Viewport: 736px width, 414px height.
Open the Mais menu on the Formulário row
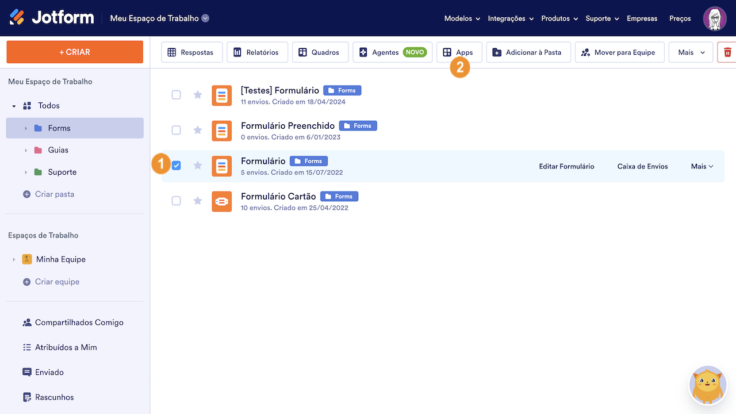701,166
